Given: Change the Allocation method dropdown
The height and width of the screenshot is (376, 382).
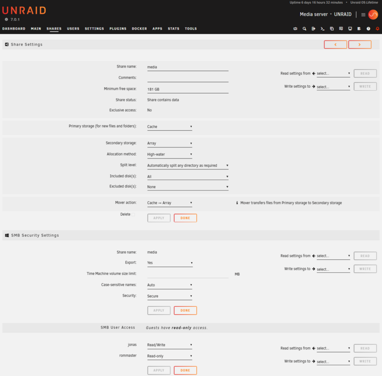Looking at the screenshot, I should (170, 154).
